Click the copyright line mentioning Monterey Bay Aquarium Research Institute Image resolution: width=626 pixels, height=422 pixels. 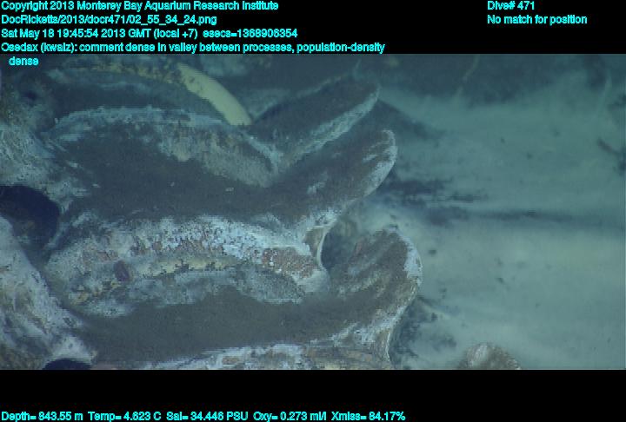point(140,6)
